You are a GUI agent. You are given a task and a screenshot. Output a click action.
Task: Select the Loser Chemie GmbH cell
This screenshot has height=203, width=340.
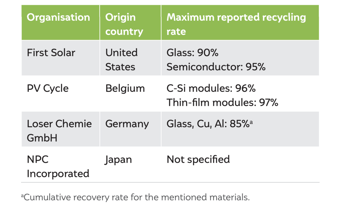pyautogui.click(x=59, y=131)
